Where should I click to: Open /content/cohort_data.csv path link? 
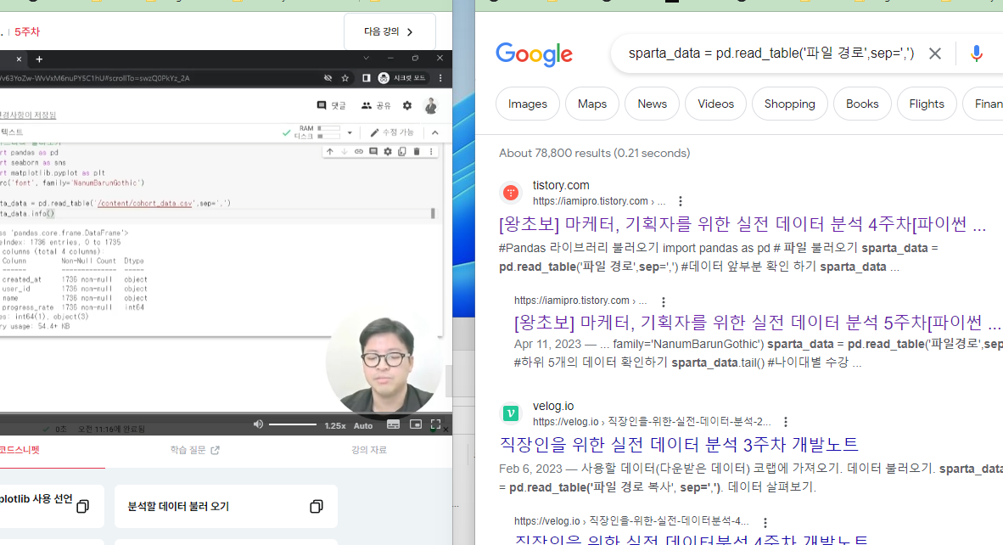point(144,204)
